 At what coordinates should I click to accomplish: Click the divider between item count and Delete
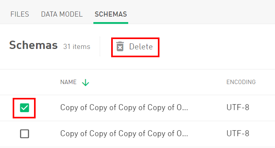pyautogui.click(x=100, y=46)
